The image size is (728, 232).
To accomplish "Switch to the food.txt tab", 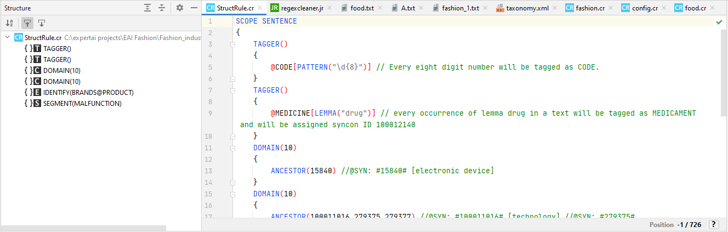I will [x=362, y=8].
